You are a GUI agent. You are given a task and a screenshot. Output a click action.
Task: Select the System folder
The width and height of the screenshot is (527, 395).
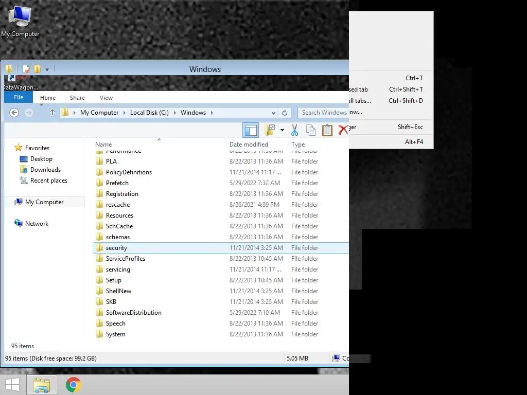[x=116, y=334]
